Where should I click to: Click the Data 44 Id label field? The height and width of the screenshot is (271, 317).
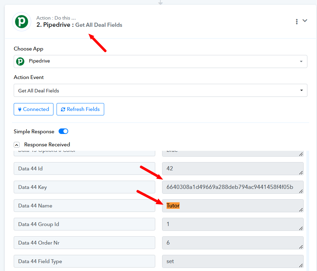pyautogui.click(x=84, y=168)
